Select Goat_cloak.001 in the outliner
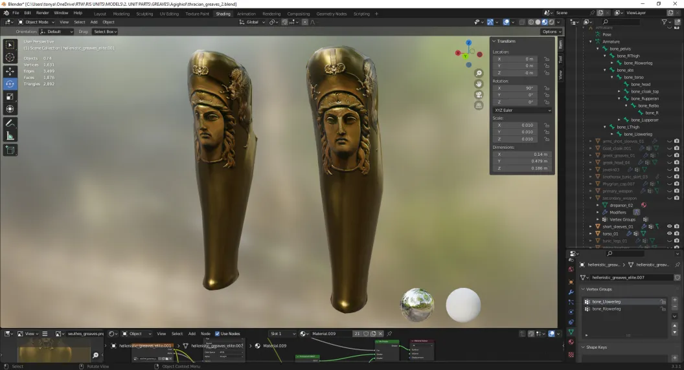 click(x=617, y=148)
